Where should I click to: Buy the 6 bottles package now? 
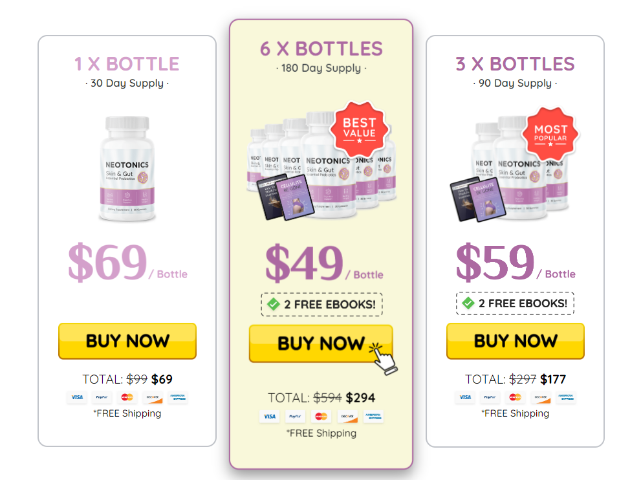[x=321, y=344]
